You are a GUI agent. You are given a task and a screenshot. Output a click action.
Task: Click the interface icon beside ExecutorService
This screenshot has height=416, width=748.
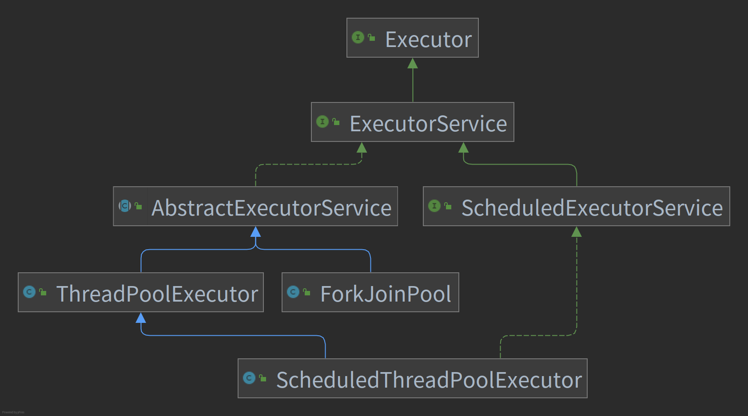tap(322, 122)
